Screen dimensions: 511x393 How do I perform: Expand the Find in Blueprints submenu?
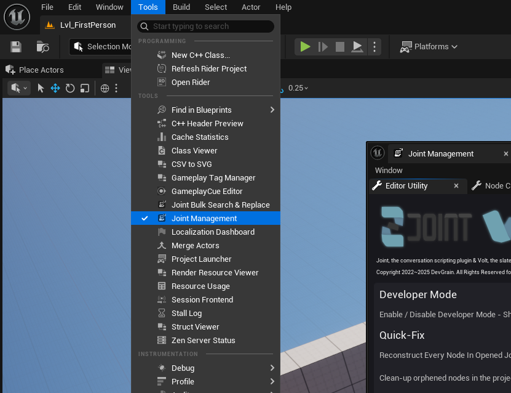272,110
